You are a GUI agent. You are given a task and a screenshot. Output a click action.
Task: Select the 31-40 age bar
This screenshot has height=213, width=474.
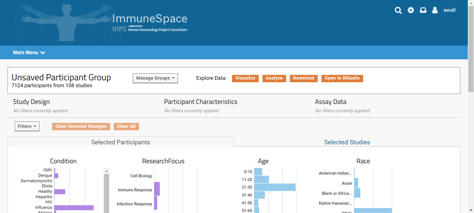click(259, 195)
